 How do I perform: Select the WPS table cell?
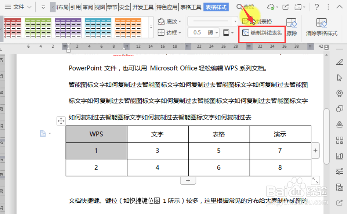(97, 134)
